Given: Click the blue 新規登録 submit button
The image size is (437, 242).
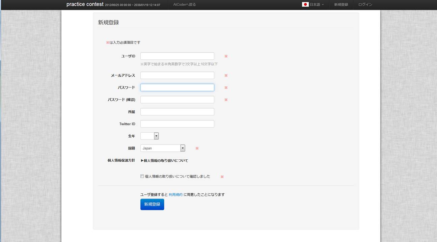Looking at the screenshot, I should (x=152, y=204).
